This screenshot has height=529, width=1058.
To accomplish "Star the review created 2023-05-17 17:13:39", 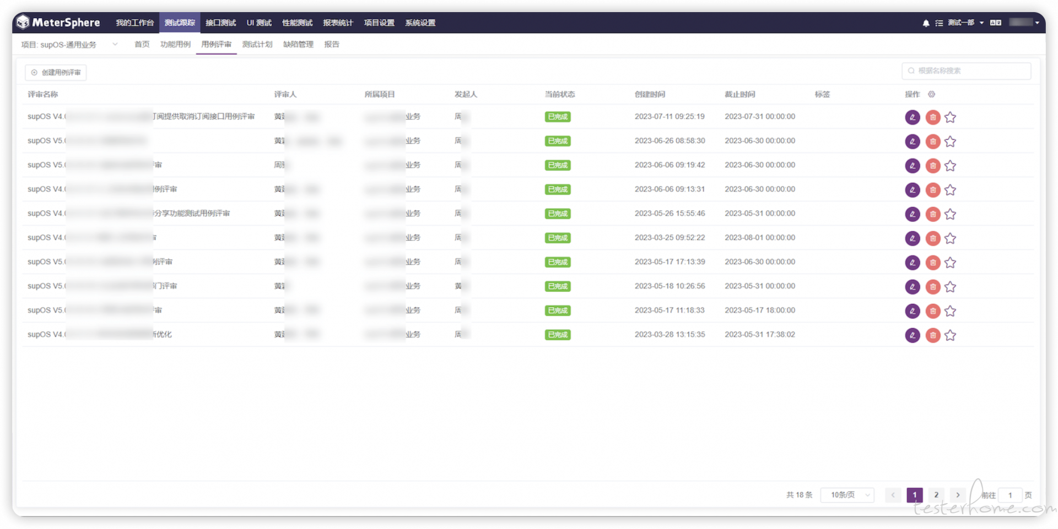I will 951,263.
